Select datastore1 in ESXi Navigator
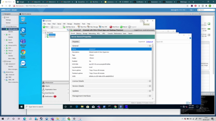 click(12, 64)
